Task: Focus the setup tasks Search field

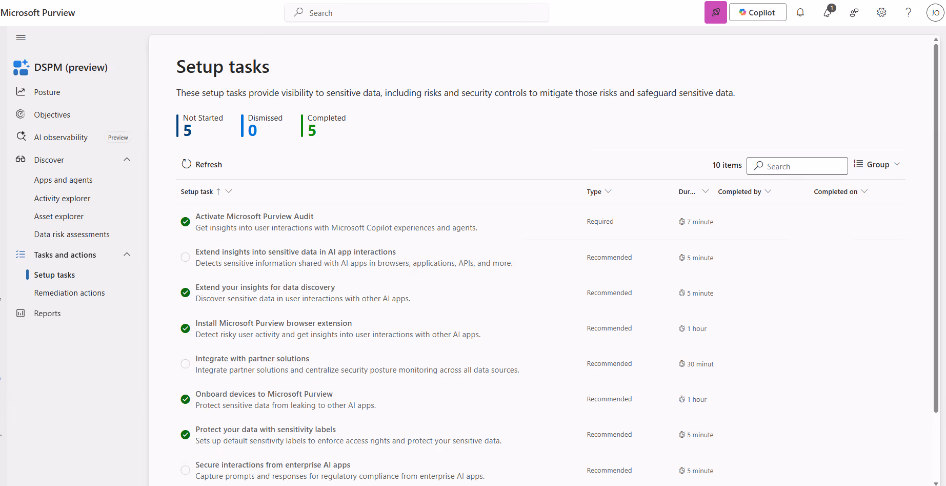Action: click(x=797, y=166)
